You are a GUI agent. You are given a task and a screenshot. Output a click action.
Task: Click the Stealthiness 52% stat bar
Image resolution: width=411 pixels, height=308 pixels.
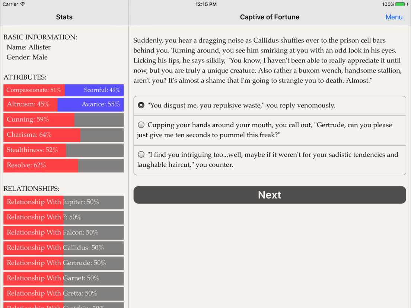[x=63, y=150]
